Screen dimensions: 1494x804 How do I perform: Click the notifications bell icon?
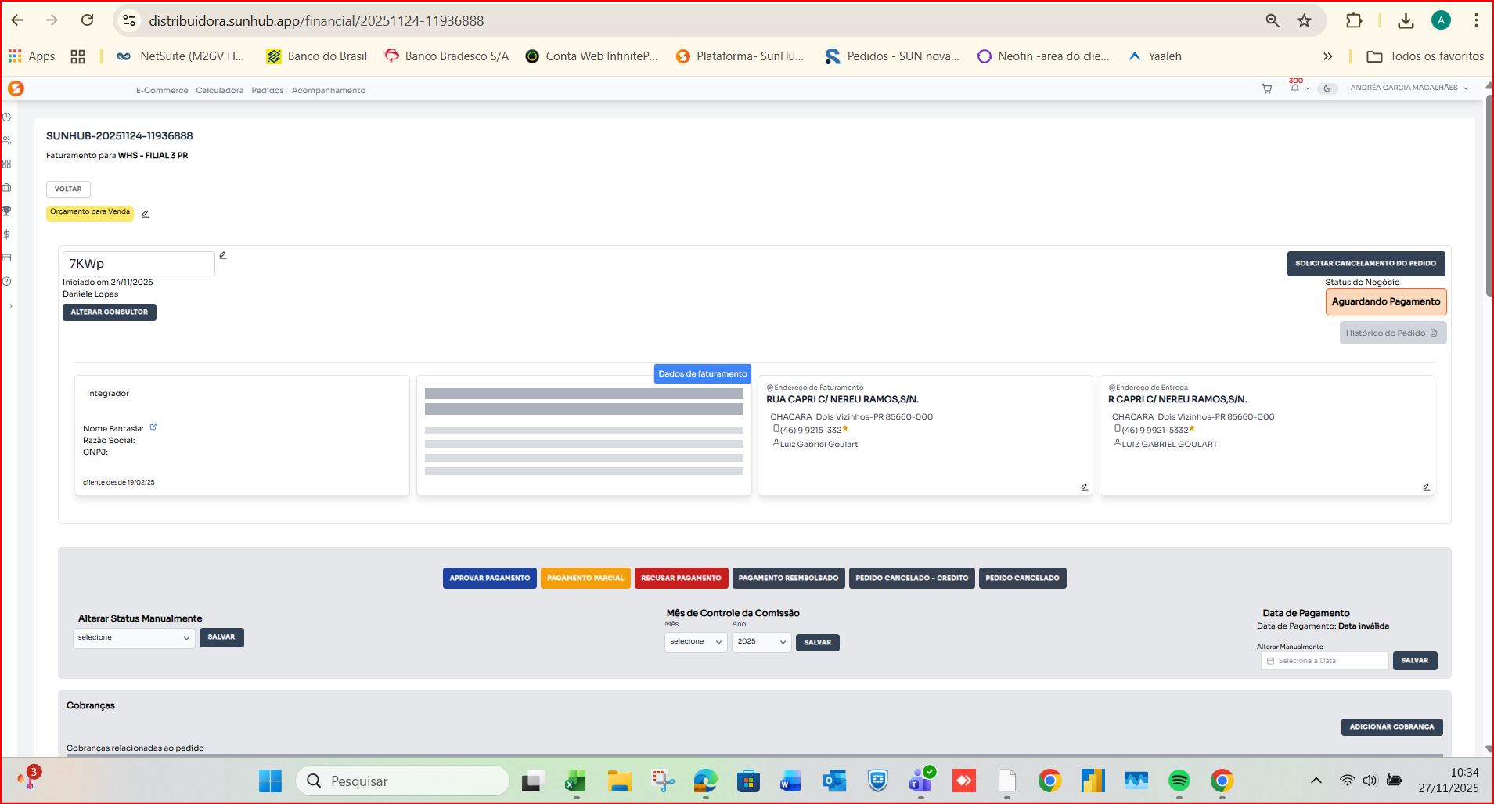click(1294, 88)
